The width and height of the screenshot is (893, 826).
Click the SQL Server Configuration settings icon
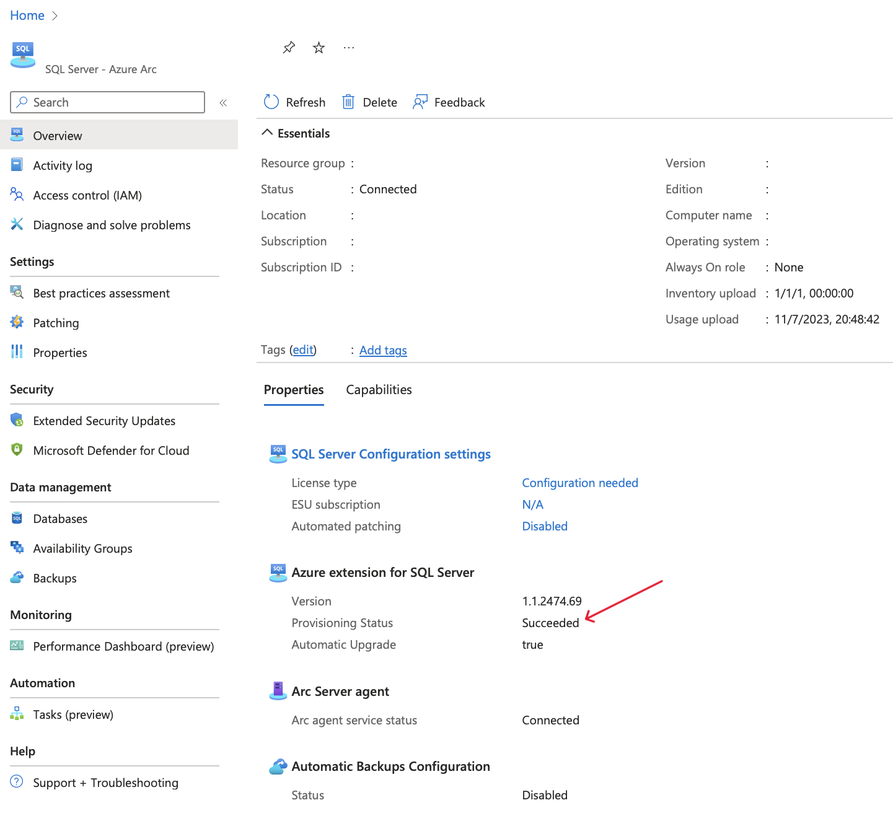pyautogui.click(x=278, y=454)
